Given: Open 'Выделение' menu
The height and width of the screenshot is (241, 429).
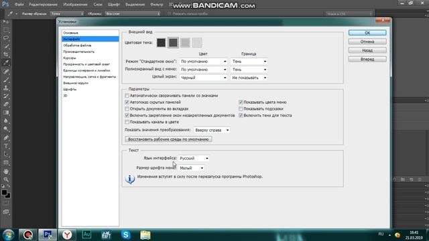Looking at the screenshot, I should (x=135, y=5).
